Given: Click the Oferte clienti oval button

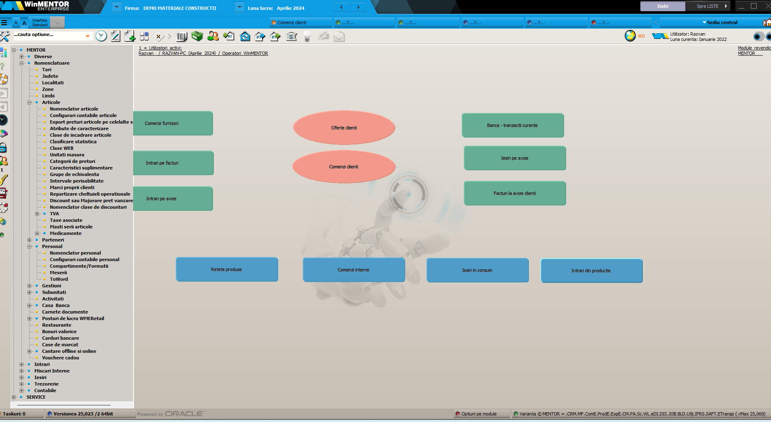Looking at the screenshot, I should (x=344, y=128).
